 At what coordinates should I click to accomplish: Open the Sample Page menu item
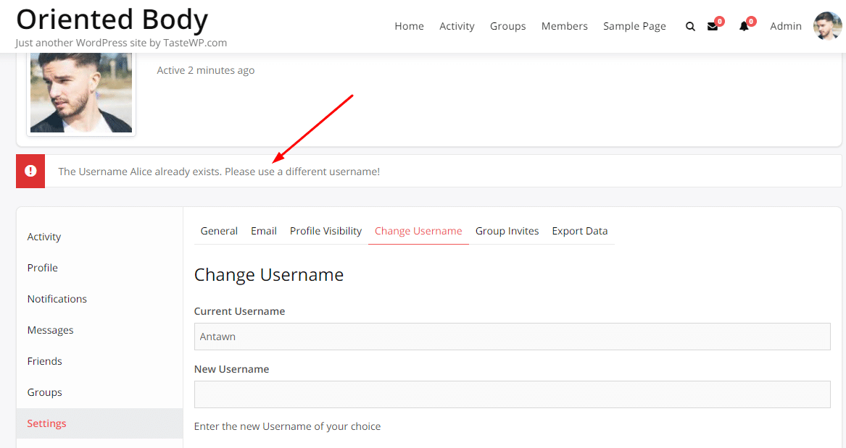coord(634,26)
